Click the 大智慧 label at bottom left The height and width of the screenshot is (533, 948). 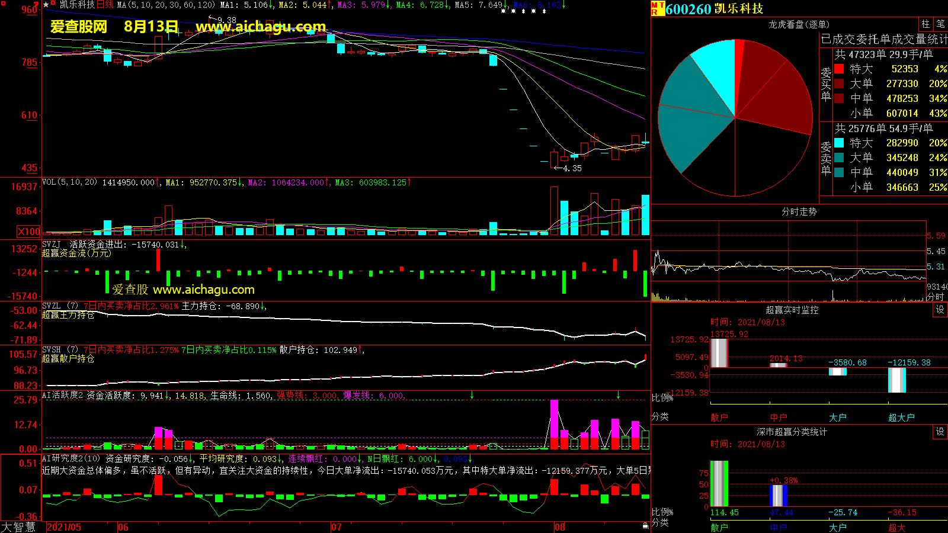18,526
